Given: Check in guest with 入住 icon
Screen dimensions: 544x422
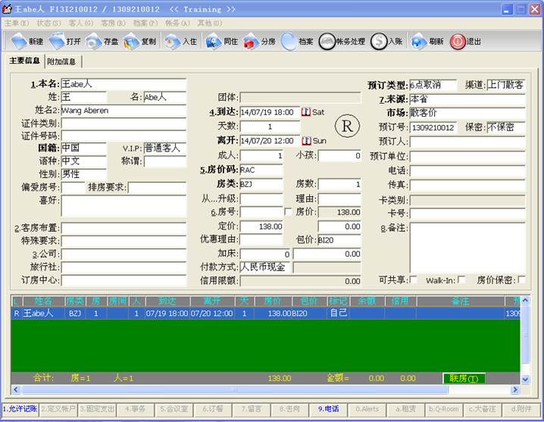Looking at the screenshot, I should tap(172, 42).
